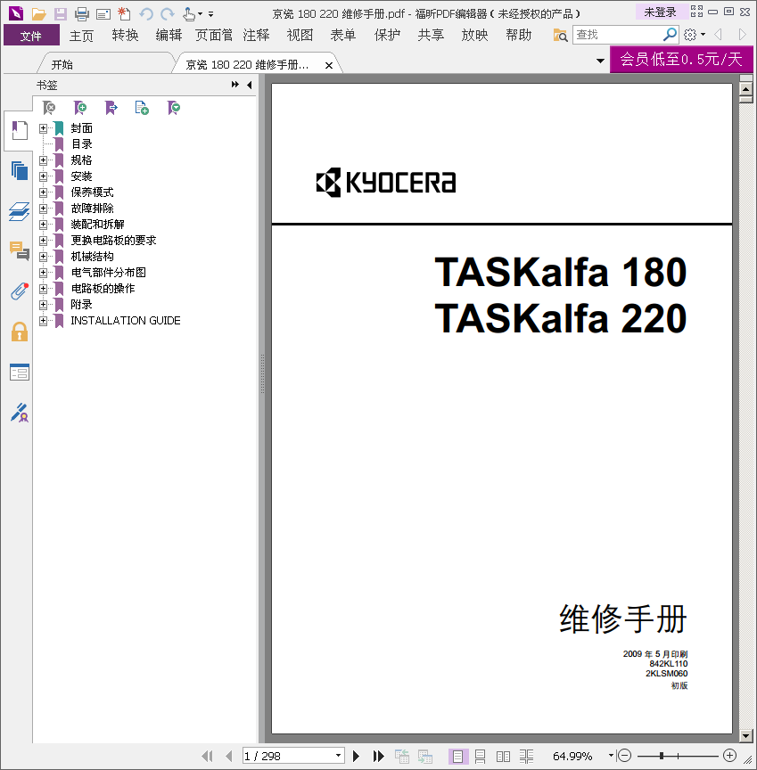
Task: Expand the 故障排除 bookmark
Action: tap(43, 209)
